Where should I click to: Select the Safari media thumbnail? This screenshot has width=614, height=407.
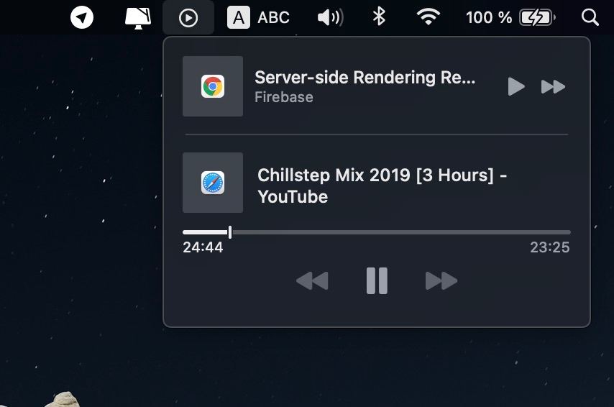click(x=213, y=183)
